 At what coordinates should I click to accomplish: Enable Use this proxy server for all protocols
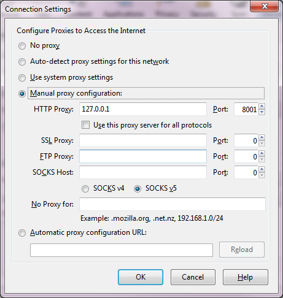[x=85, y=124]
